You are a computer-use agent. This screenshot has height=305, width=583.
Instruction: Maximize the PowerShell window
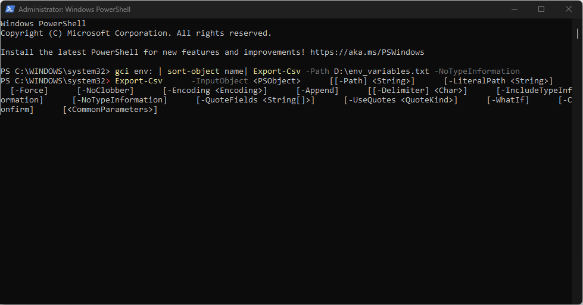[541, 9]
